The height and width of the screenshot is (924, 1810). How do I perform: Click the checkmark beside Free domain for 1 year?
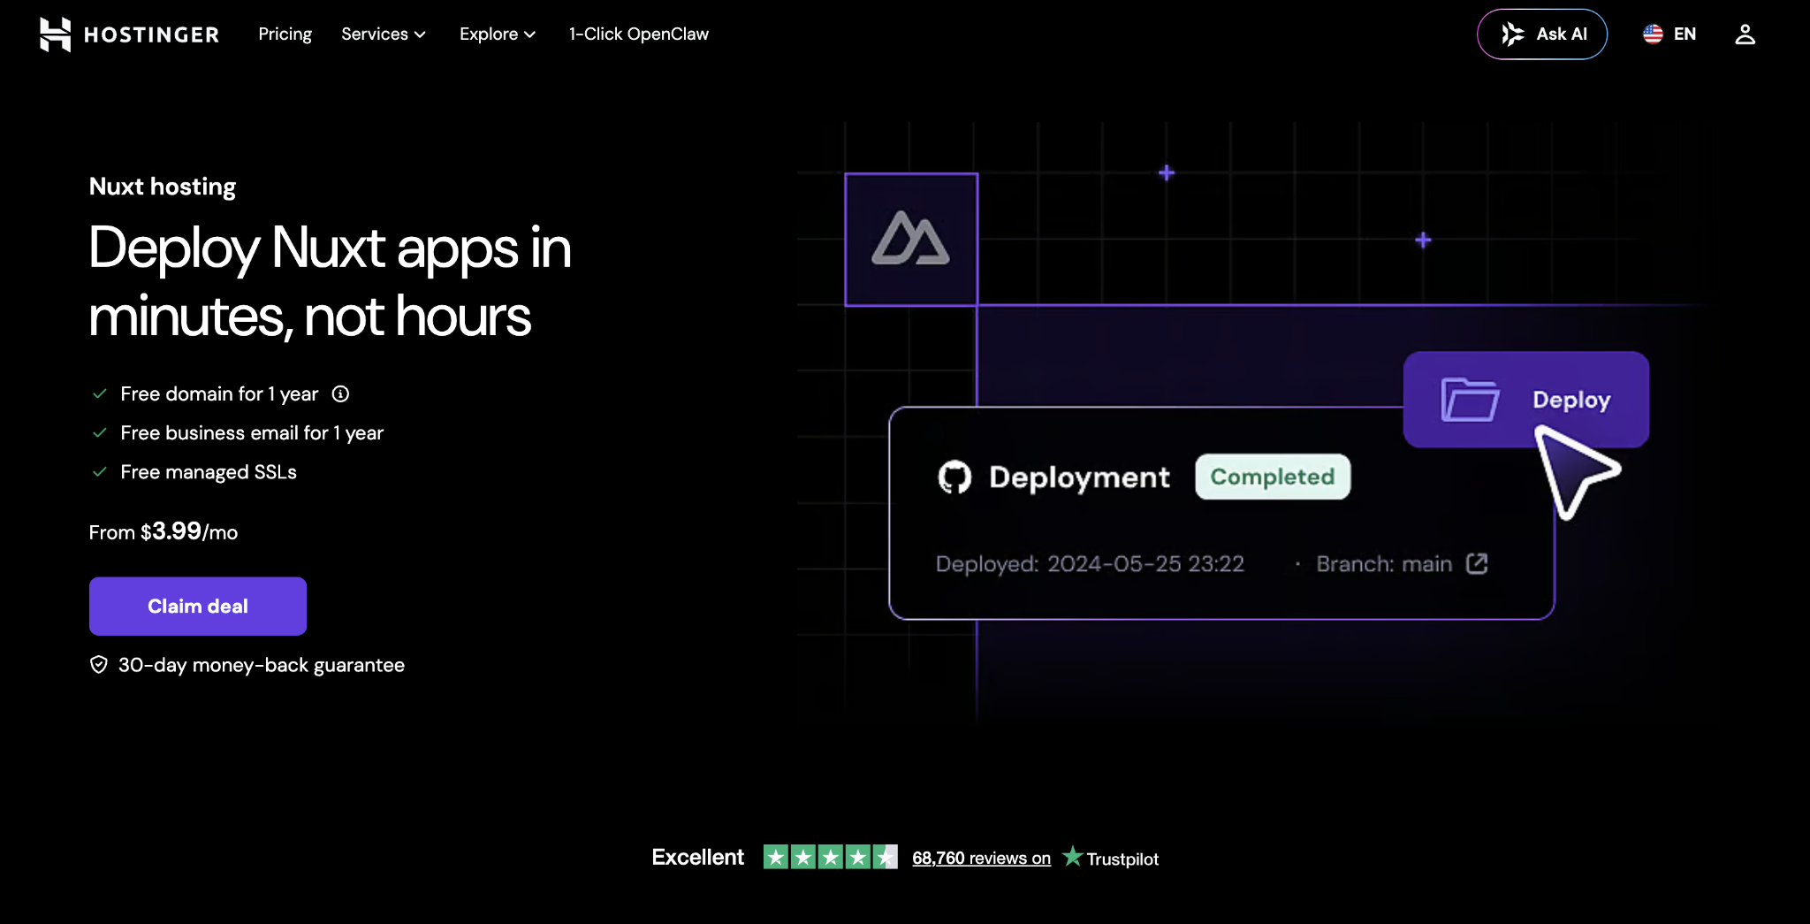pos(100,394)
